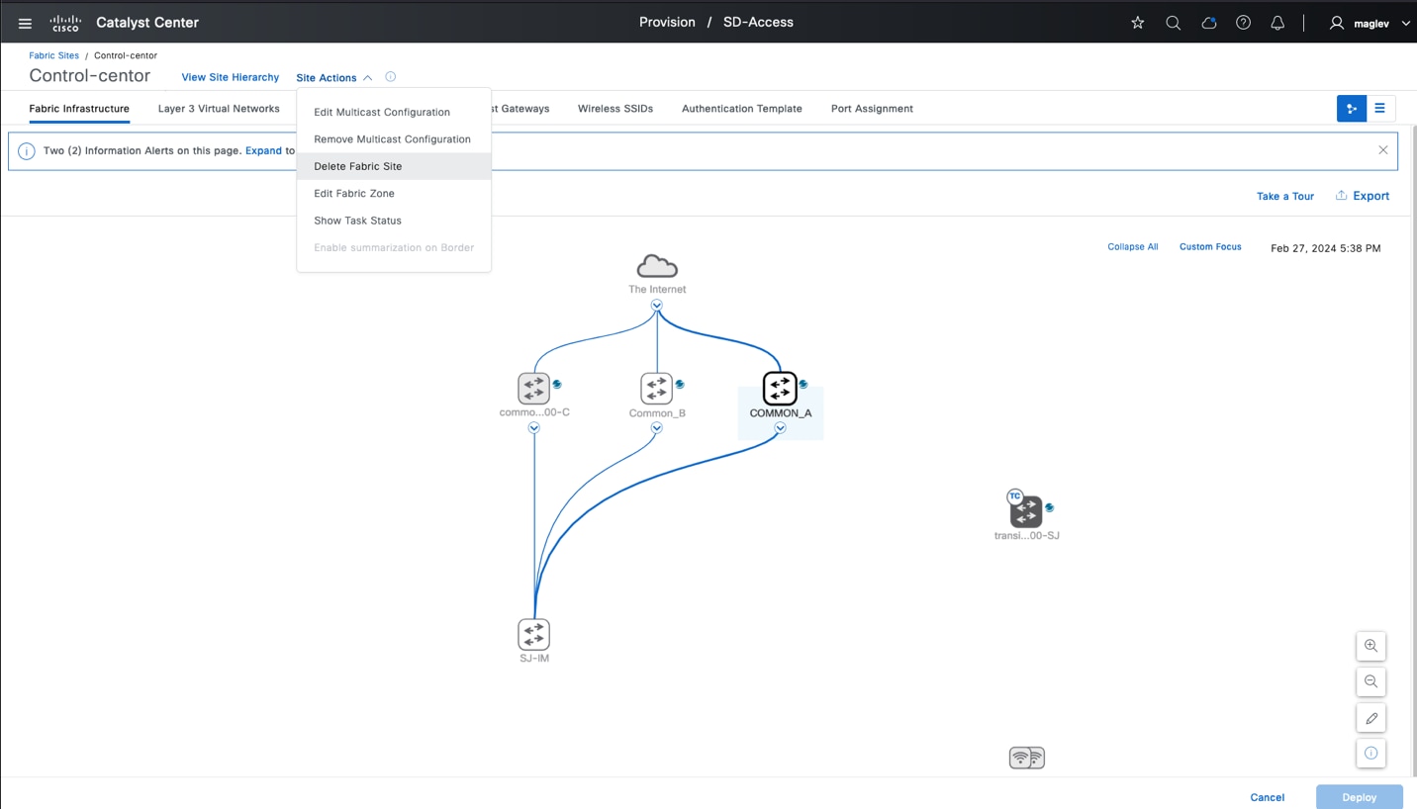The image size is (1417, 809).
Task: Click the pencil edit topology icon
Action: coord(1370,718)
